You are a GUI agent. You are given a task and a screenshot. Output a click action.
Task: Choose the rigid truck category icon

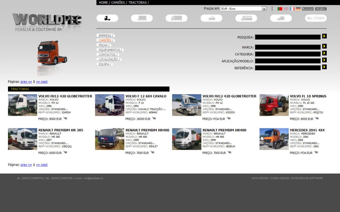176,18
